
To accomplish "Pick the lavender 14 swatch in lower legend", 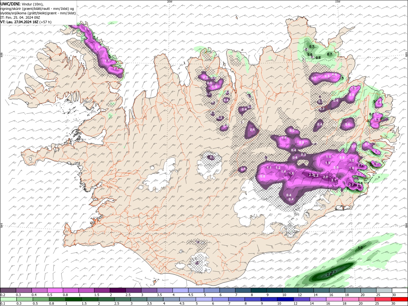I will click(x=318, y=299).
